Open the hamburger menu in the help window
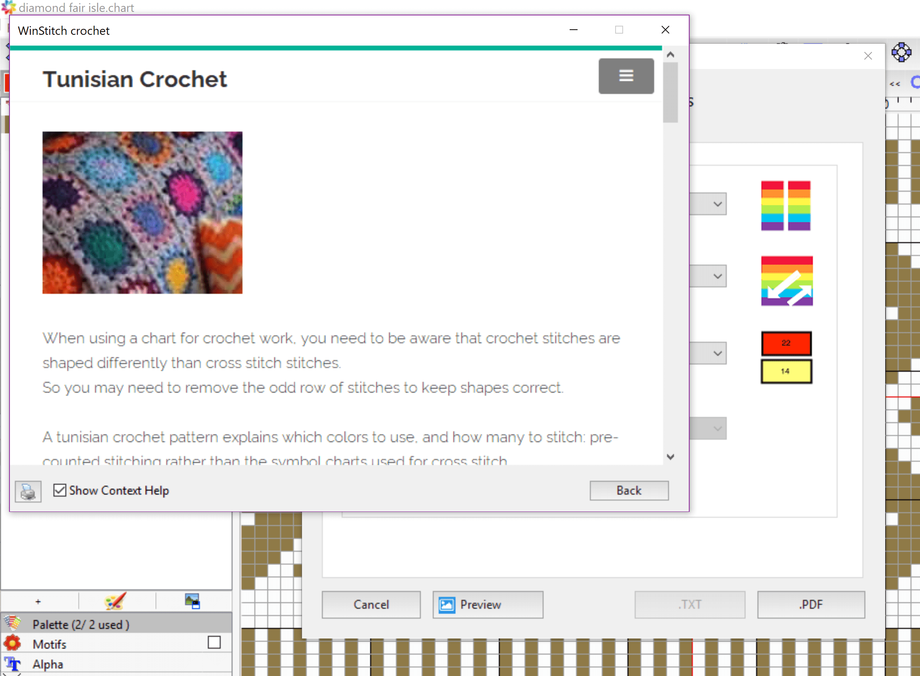The height and width of the screenshot is (676, 920). 626,76
